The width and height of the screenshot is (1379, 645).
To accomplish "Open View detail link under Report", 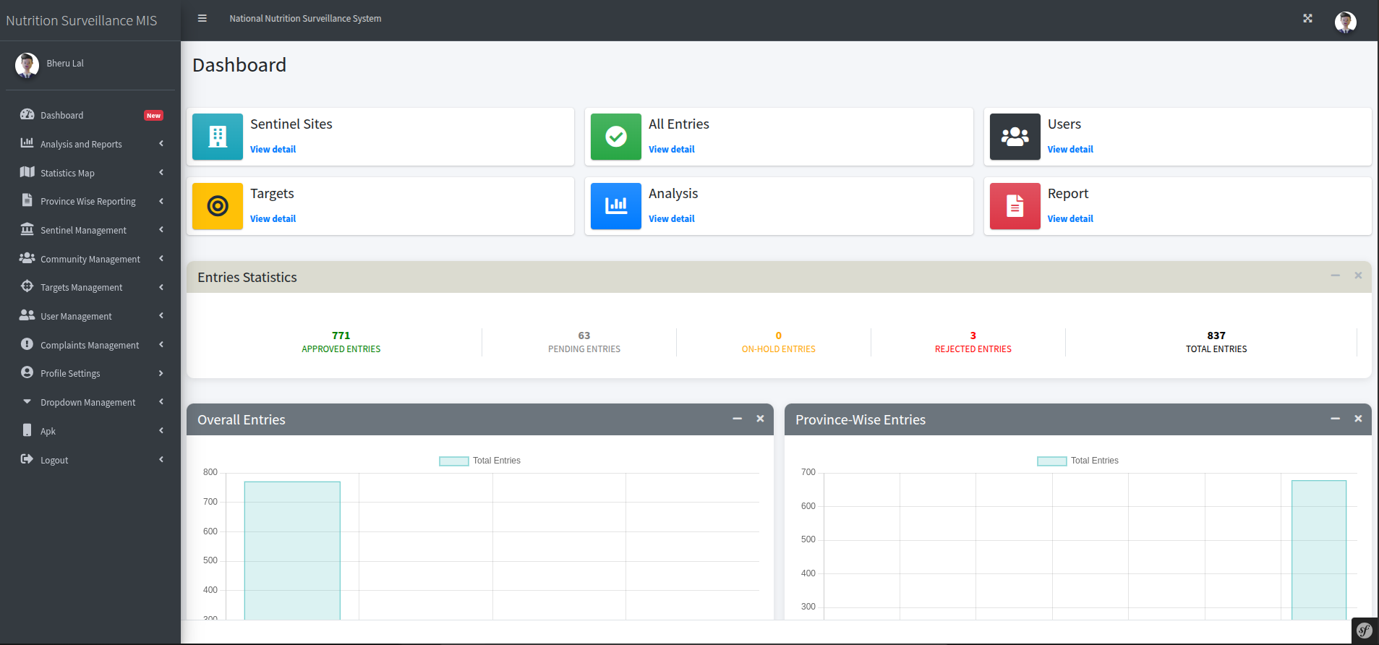I will click(x=1070, y=219).
